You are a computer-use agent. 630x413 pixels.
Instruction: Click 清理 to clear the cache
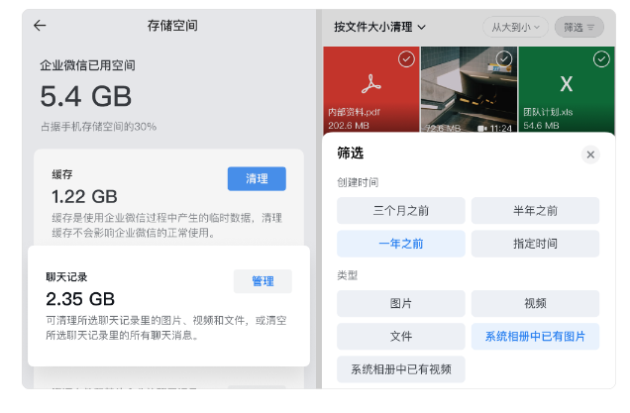257,178
